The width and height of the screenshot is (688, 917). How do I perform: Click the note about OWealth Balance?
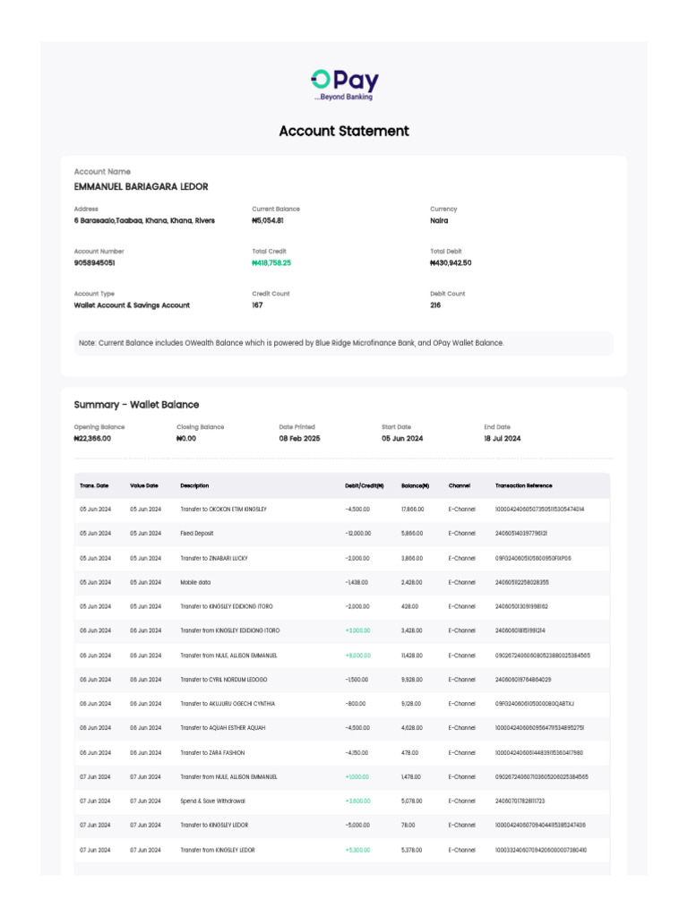(x=291, y=343)
